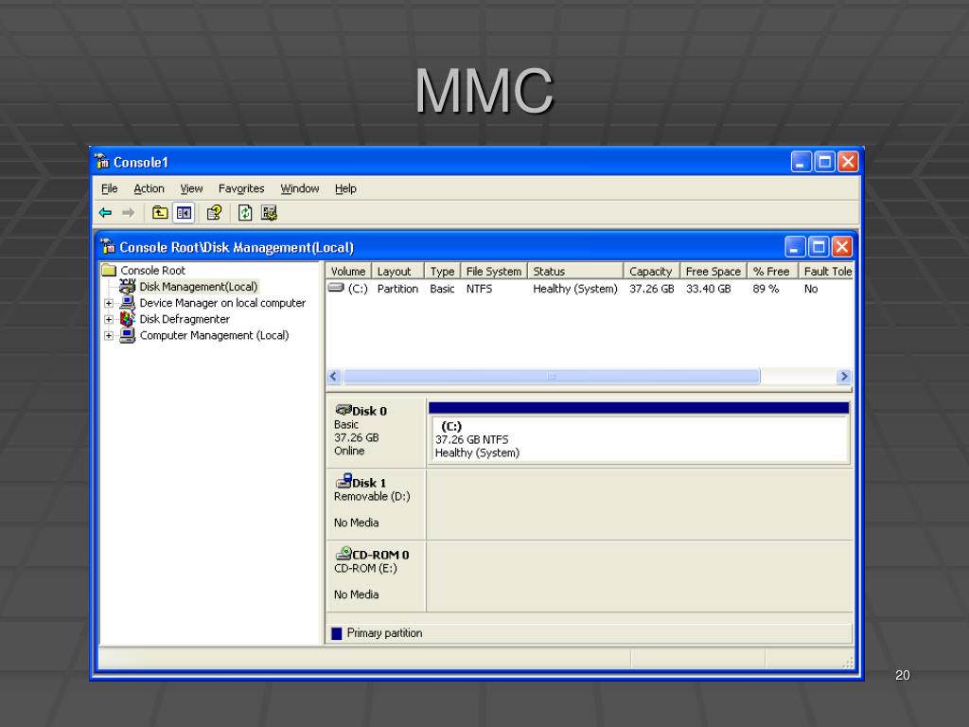Viewport: 969px width, 727px height.
Task: Sort by the Layout column header
Action: point(398,272)
